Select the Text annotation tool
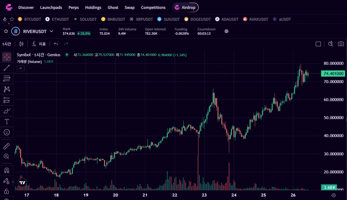This screenshot has width=347, height=200. [x=7, y=122]
